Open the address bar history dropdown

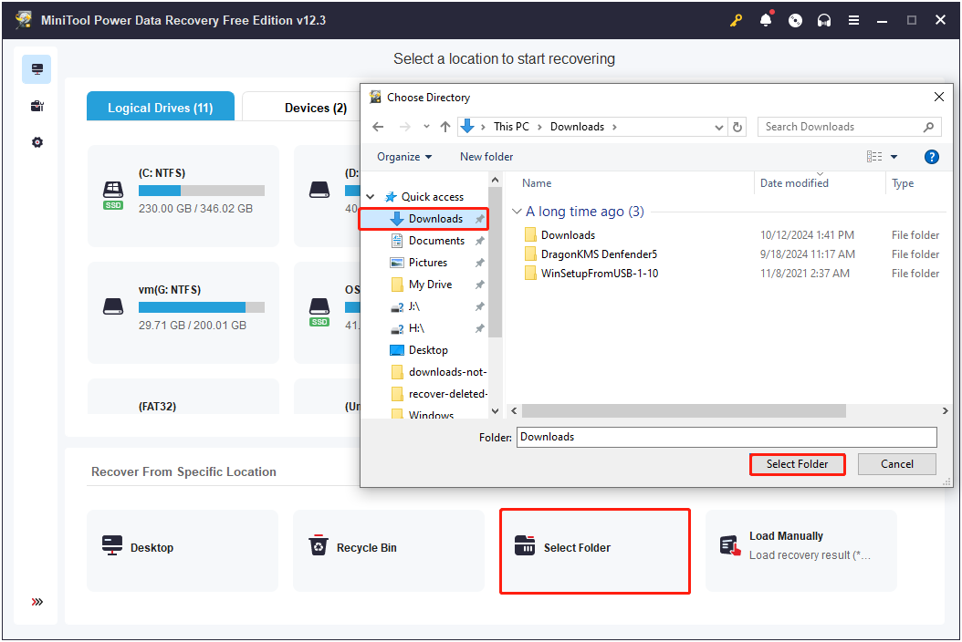tap(719, 127)
